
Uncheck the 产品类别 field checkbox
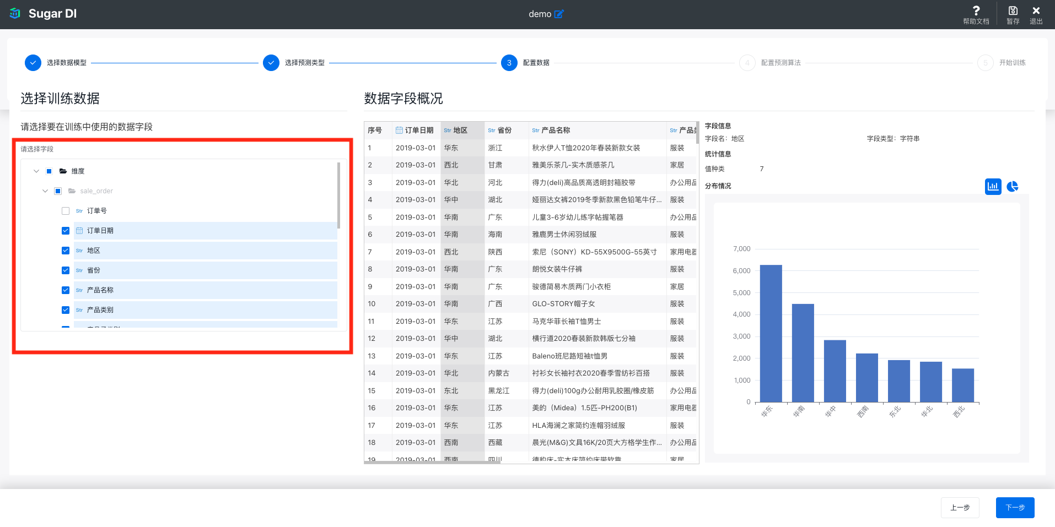tap(66, 310)
